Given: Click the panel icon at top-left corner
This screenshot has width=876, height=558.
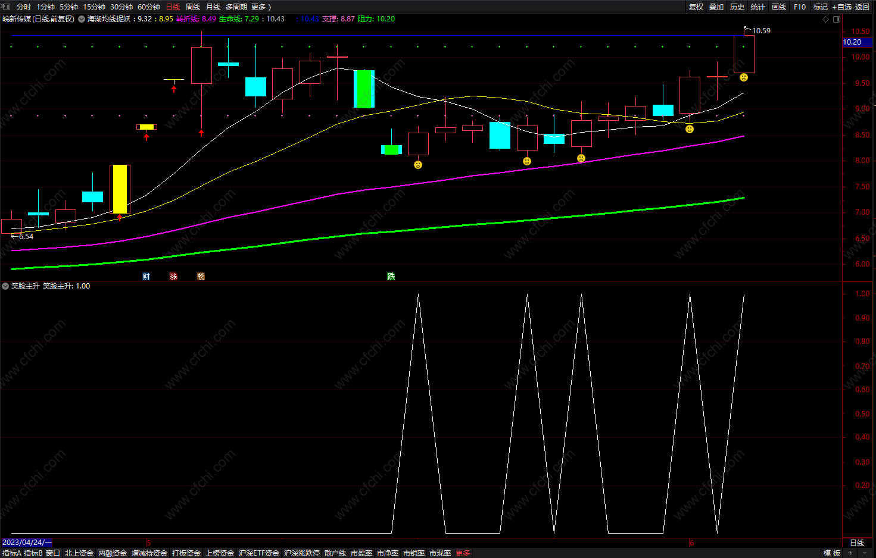Looking at the screenshot, I should 5,7.
